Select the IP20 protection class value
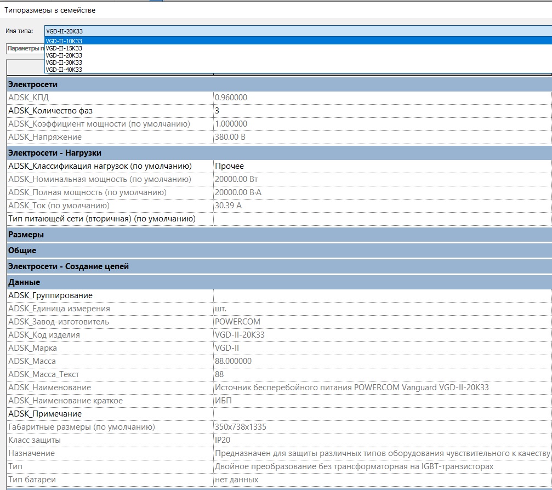 pos(382,440)
